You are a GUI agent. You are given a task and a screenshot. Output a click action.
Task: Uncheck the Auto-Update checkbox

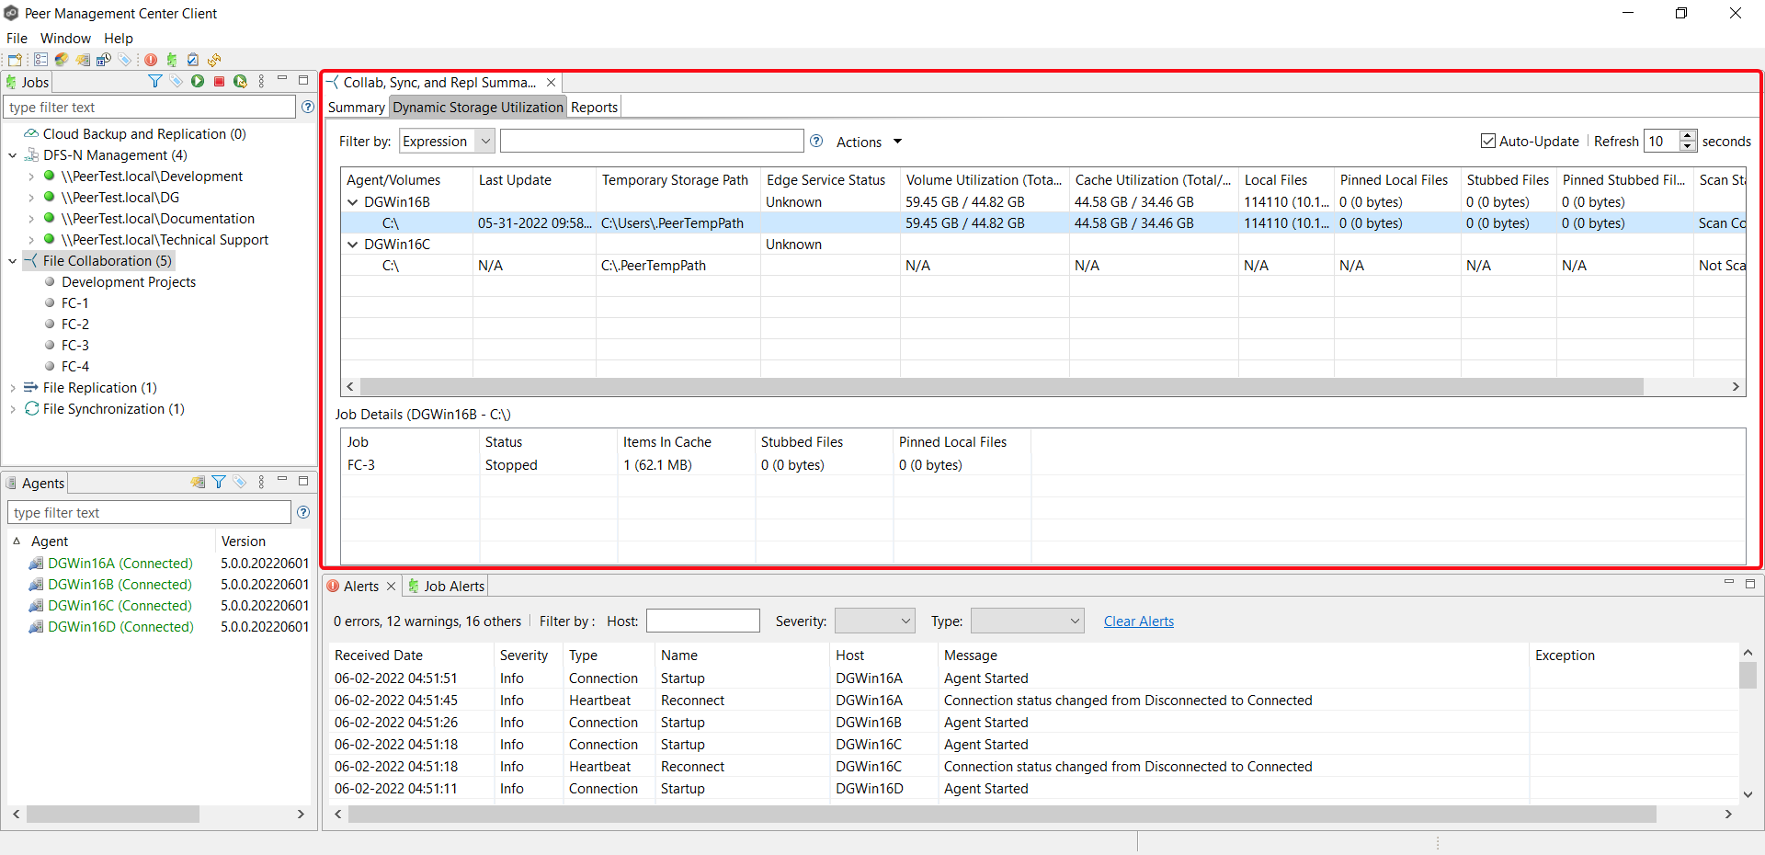tap(1488, 142)
